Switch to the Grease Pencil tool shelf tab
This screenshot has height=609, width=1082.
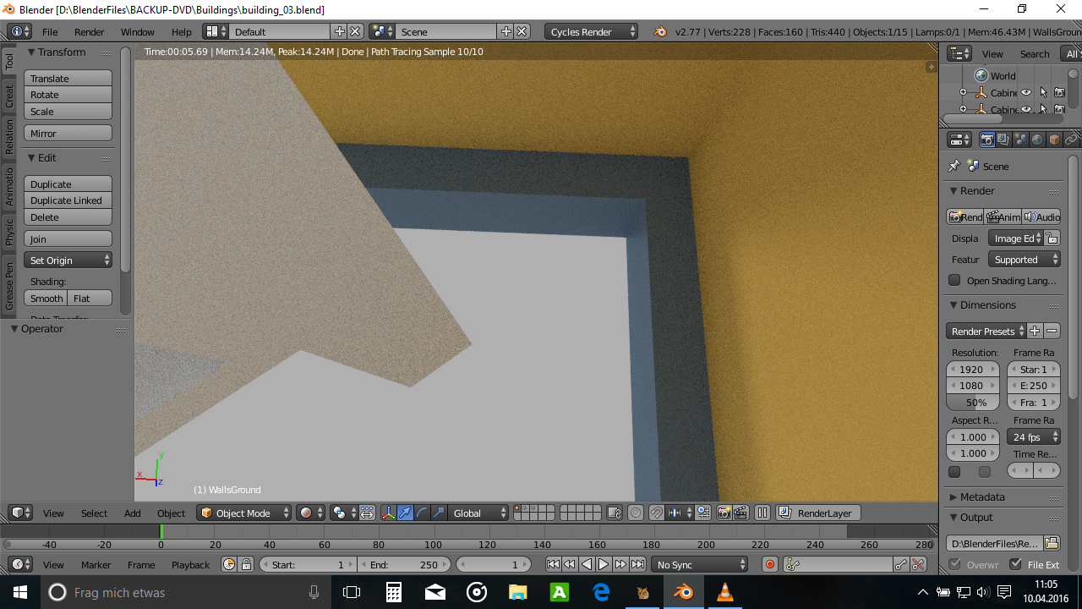click(9, 286)
